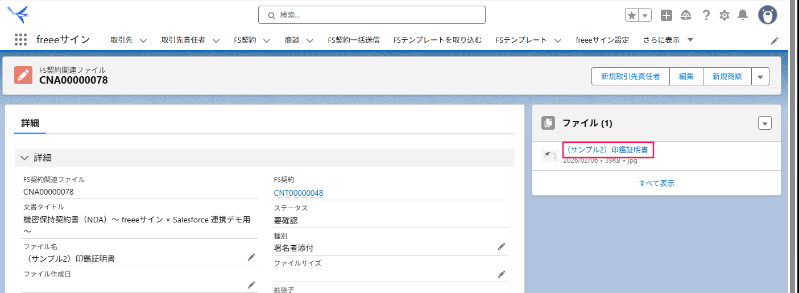Open the 取引先 tab
This screenshot has height=293, width=799.
[x=122, y=40]
